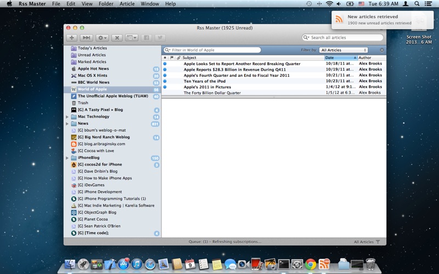The height and width of the screenshot is (274, 439).
Task: Open the All Articles filter dropdown
Action: tap(344, 50)
